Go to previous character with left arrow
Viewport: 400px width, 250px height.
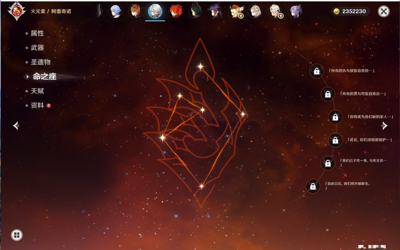[x=16, y=126]
